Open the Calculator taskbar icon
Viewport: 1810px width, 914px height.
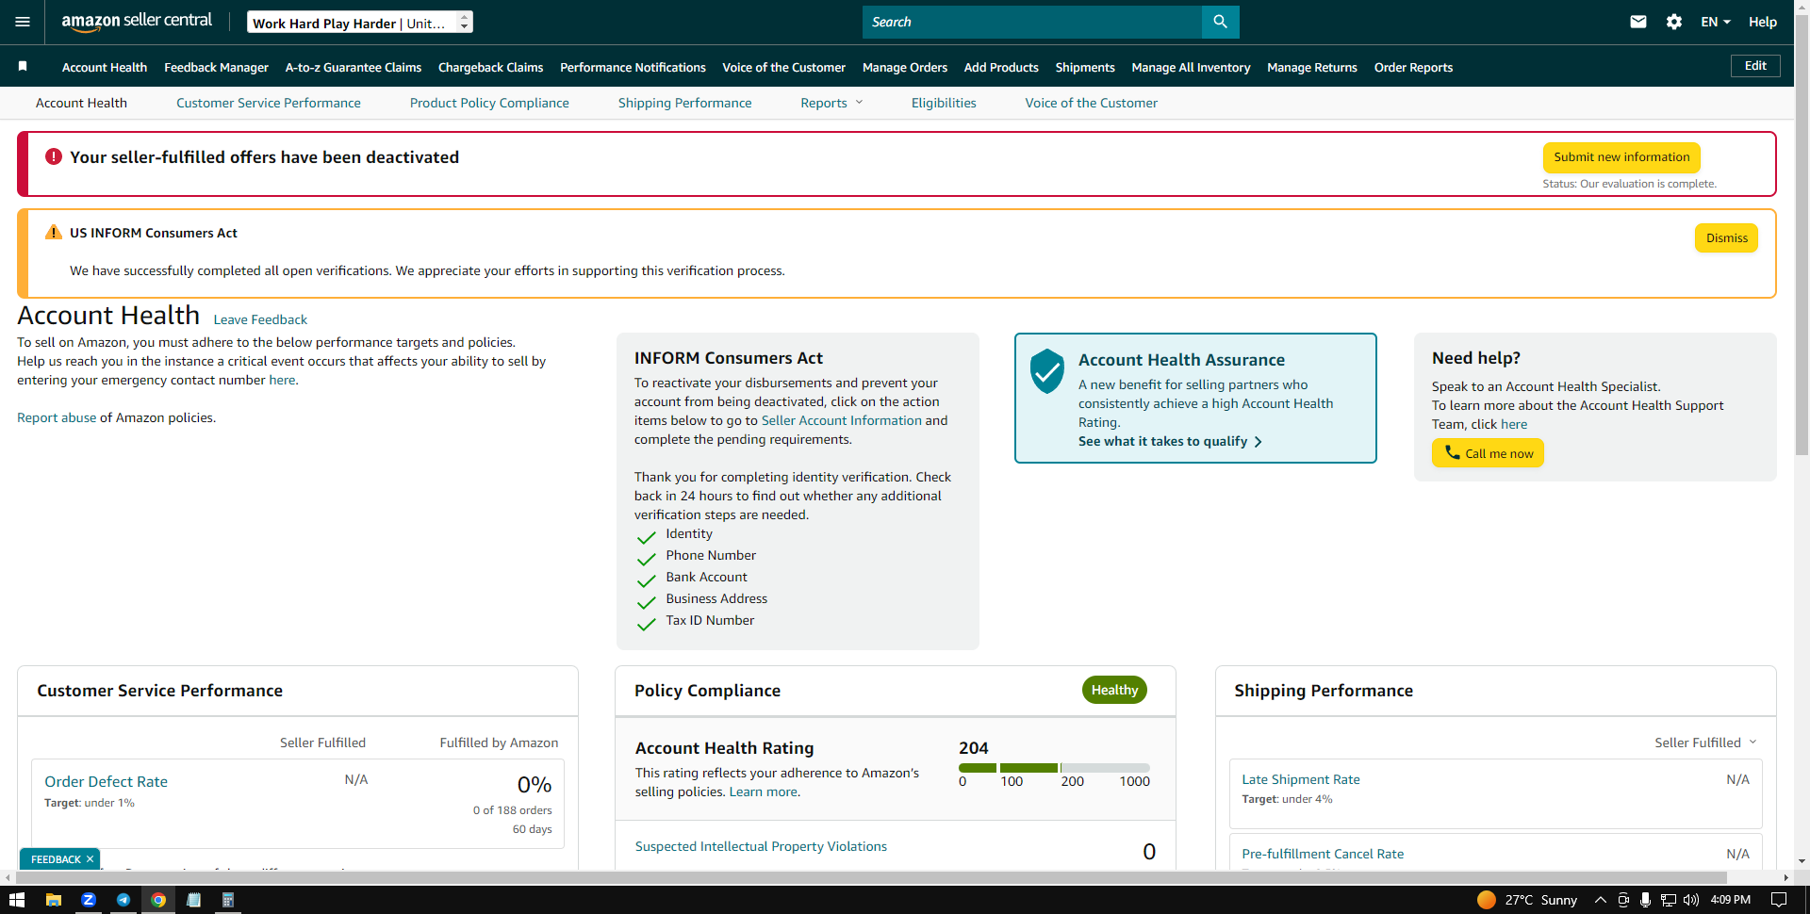pos(227,900)
